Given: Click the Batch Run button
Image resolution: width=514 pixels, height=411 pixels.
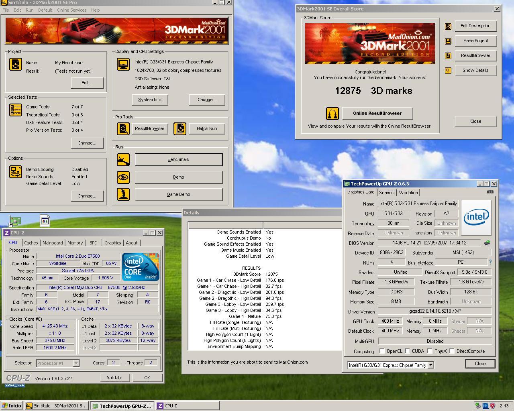Looking at the screenshot, I should pyautogui.click(x=207, y=128).
